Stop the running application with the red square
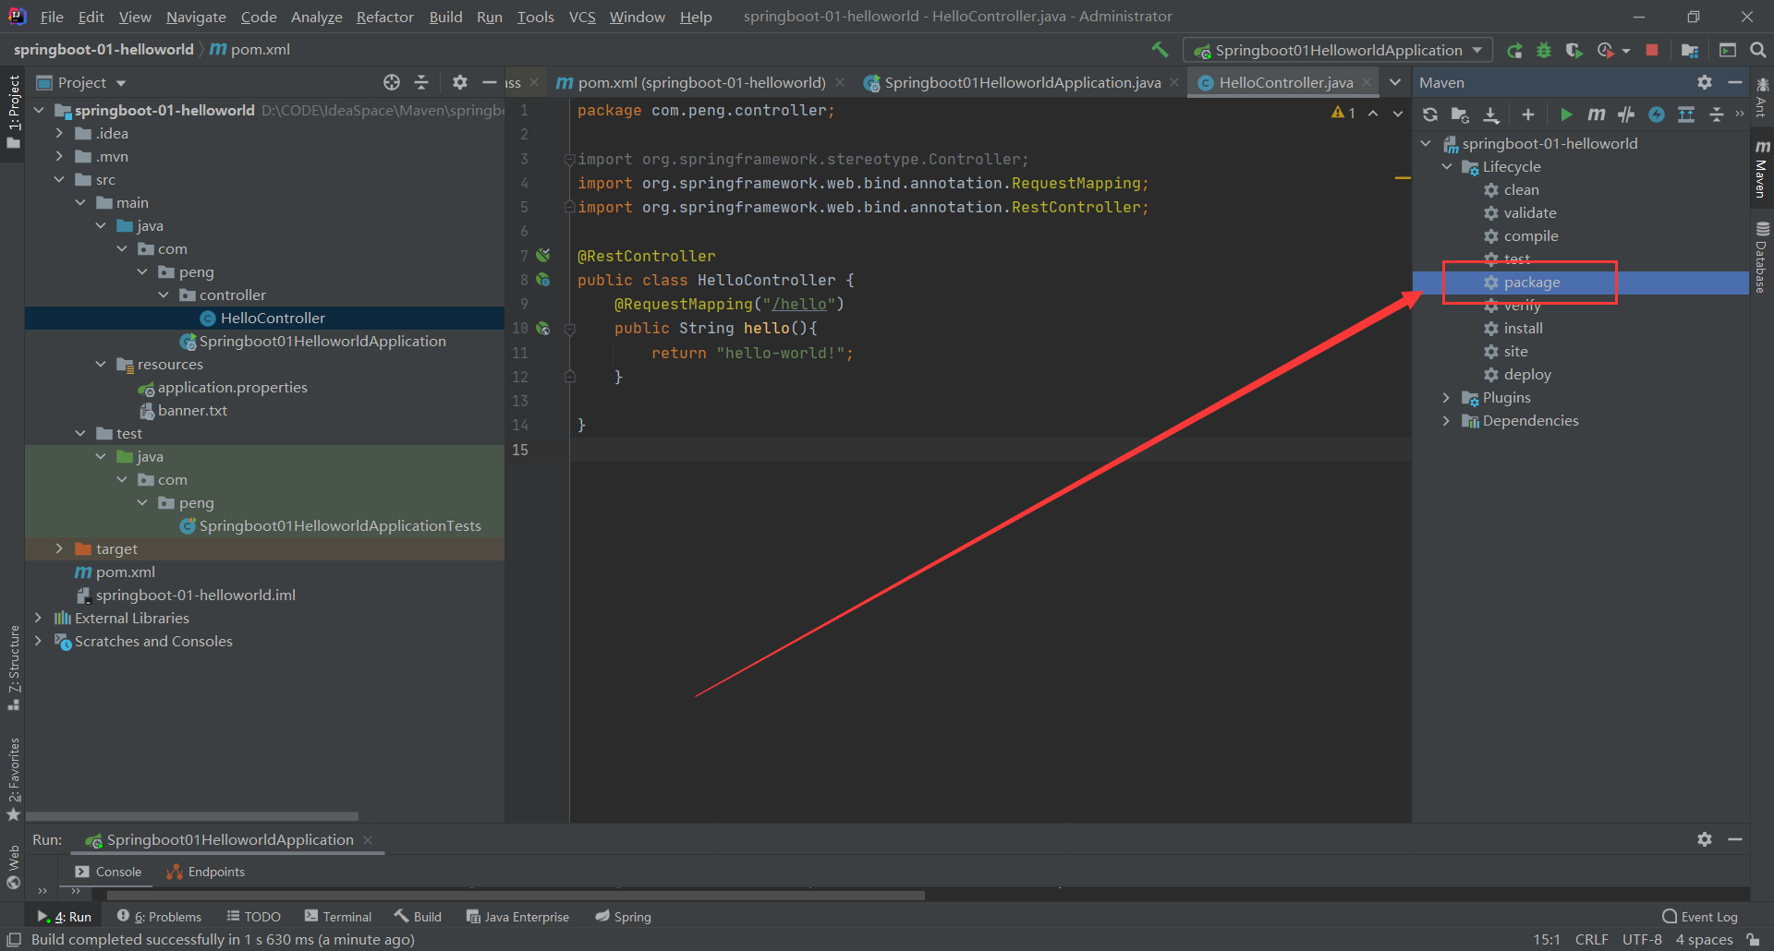Image resolution: width=1774 pixels, height=951 pixels. 1652,50
